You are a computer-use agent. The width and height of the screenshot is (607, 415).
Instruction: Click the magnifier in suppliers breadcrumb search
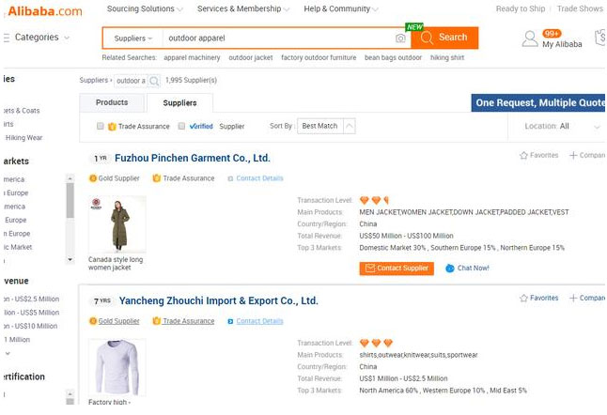pyautogui.click(x=154, y=81)
